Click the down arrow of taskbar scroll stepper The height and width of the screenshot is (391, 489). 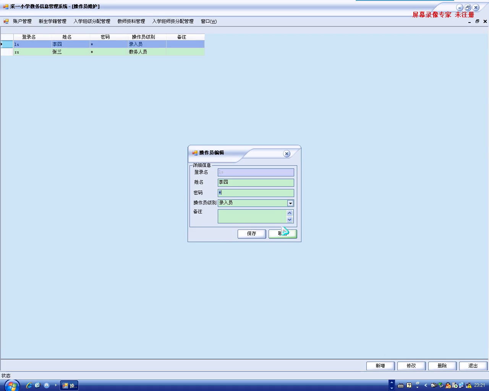[x=392, y=388]
